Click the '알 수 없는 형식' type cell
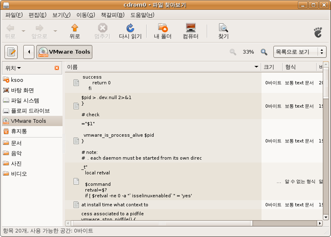This screenshot has height=237, width=331. click(x=300, y=181)
